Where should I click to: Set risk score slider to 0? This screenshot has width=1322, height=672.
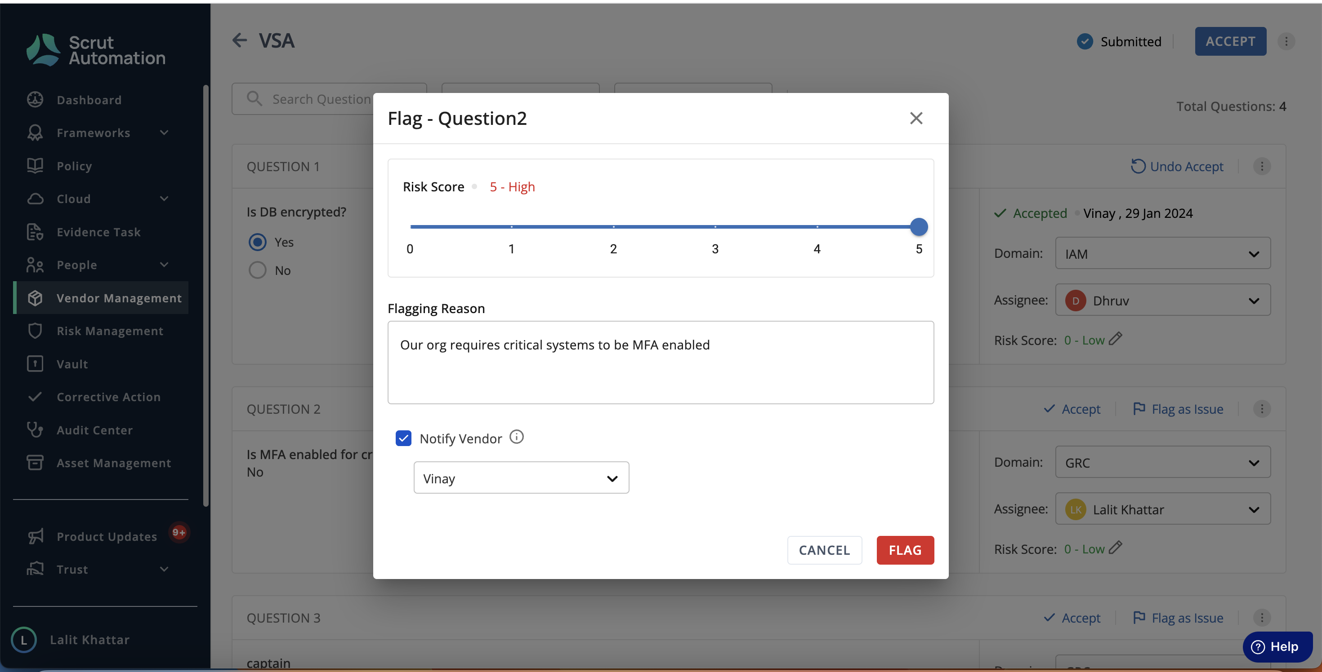pos(411,226)
